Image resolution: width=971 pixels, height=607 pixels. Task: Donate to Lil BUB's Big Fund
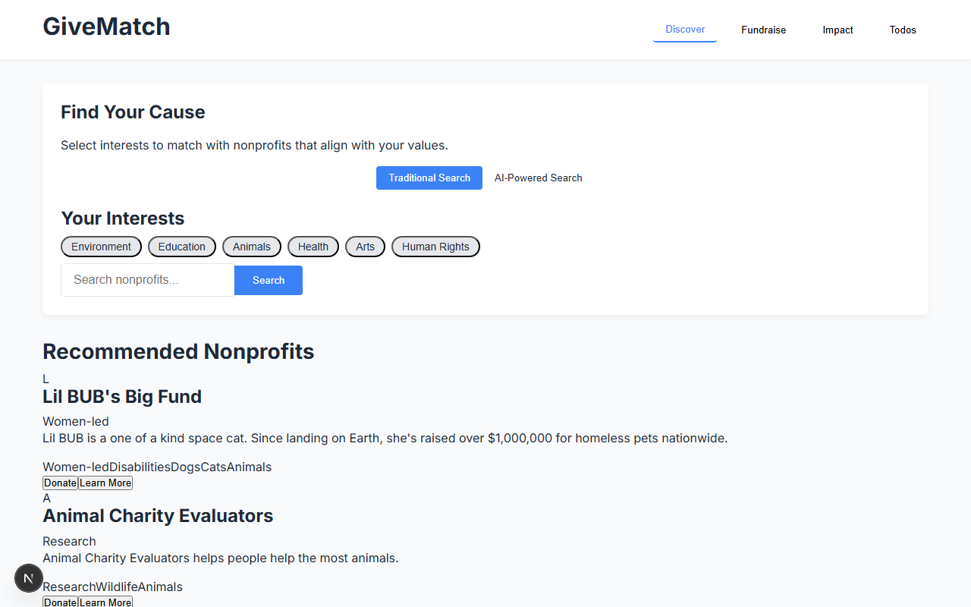tap(60, 483)
